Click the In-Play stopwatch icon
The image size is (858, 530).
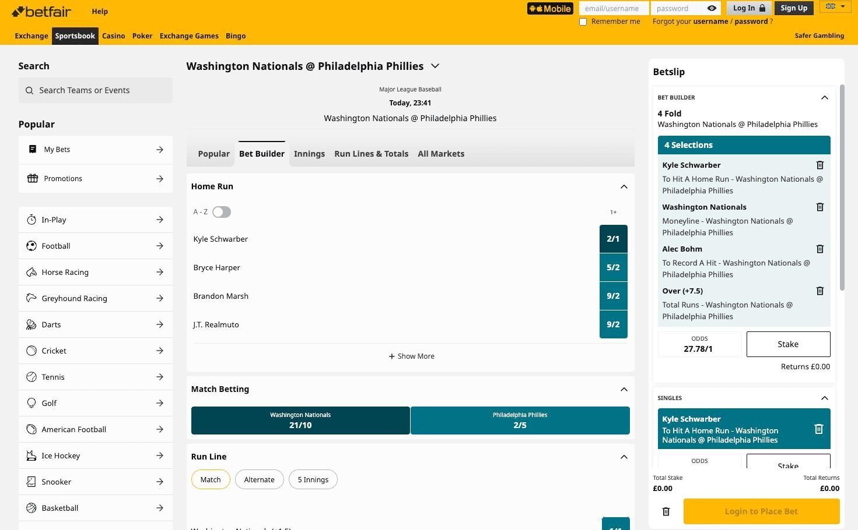tap(31, 220)
